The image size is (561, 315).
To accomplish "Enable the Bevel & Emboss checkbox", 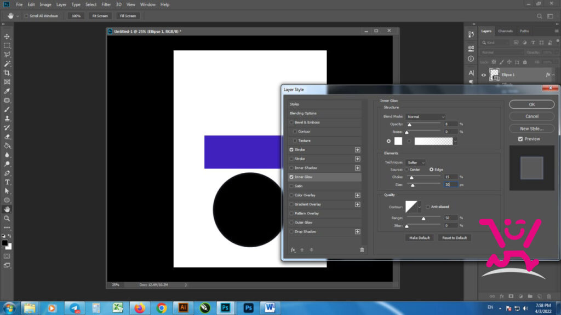I will pyautogui.click(x=291, y=122).
